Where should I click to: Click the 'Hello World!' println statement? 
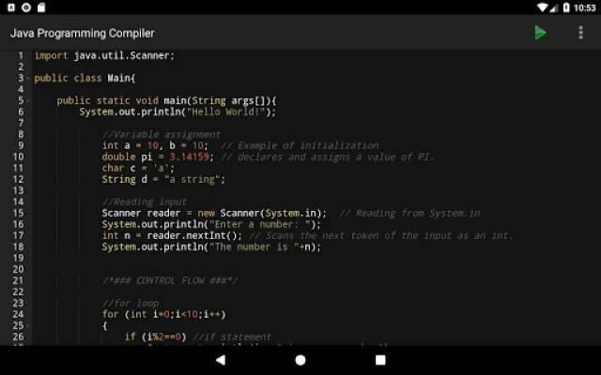point(177,112)
